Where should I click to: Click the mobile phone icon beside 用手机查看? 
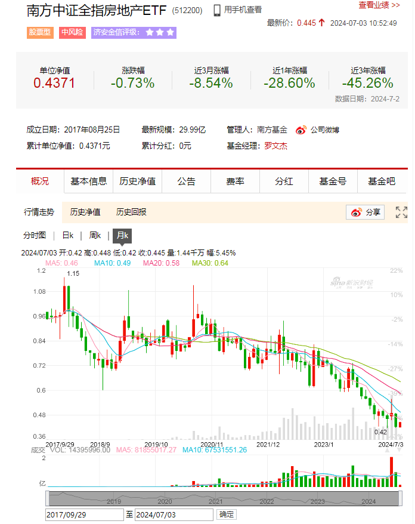click(217, 10)
